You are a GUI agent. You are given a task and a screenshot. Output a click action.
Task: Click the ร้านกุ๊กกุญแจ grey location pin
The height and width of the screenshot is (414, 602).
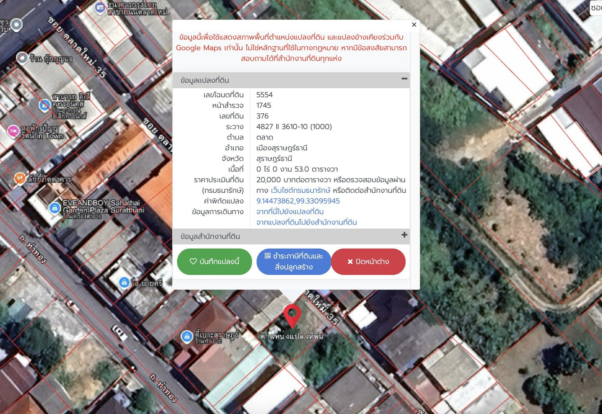(x=22, y=58)
